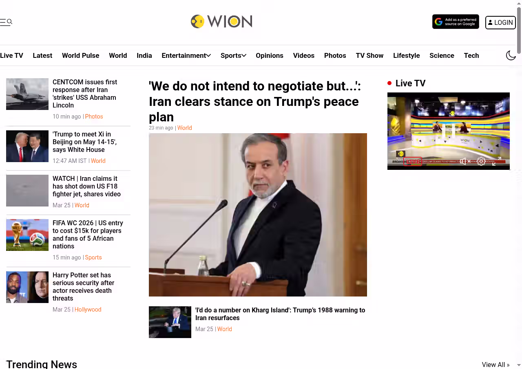Expand Live TV player to fullscreen
Image resolution: width=522 pixels, height=369 pixels.
[x=496, y=161]
